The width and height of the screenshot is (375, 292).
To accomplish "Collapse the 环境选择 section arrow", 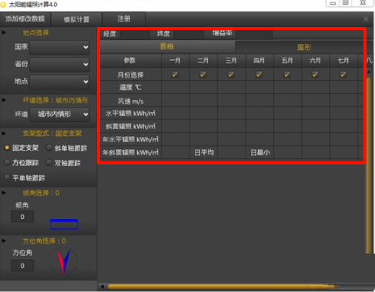I will coord(4,100).
